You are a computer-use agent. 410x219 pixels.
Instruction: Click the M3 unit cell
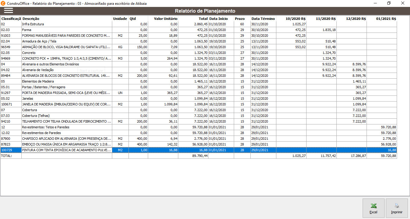pos(120,58)
